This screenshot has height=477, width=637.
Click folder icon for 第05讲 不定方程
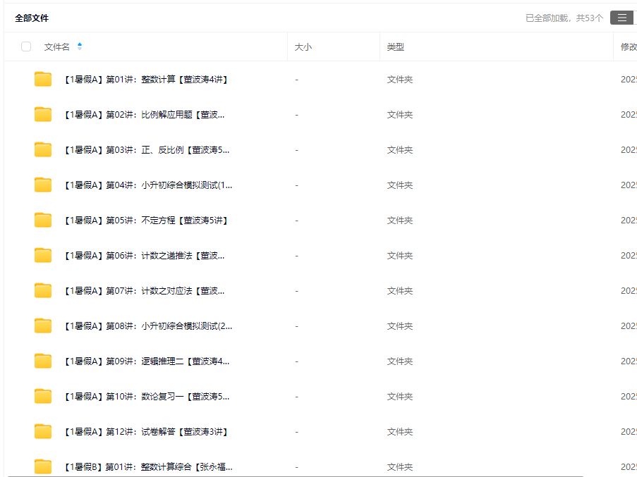[x=43, y=221]
